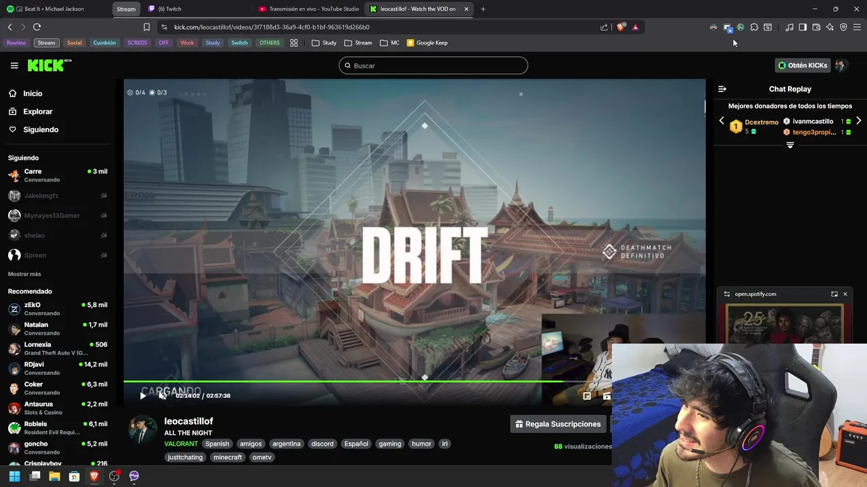The image size is (867, 487).
Task: Open the VALORANT category link
Action: 181,444
